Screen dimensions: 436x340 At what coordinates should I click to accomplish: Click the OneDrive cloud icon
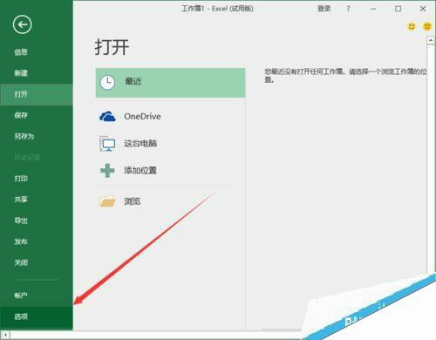coord(107,117)
